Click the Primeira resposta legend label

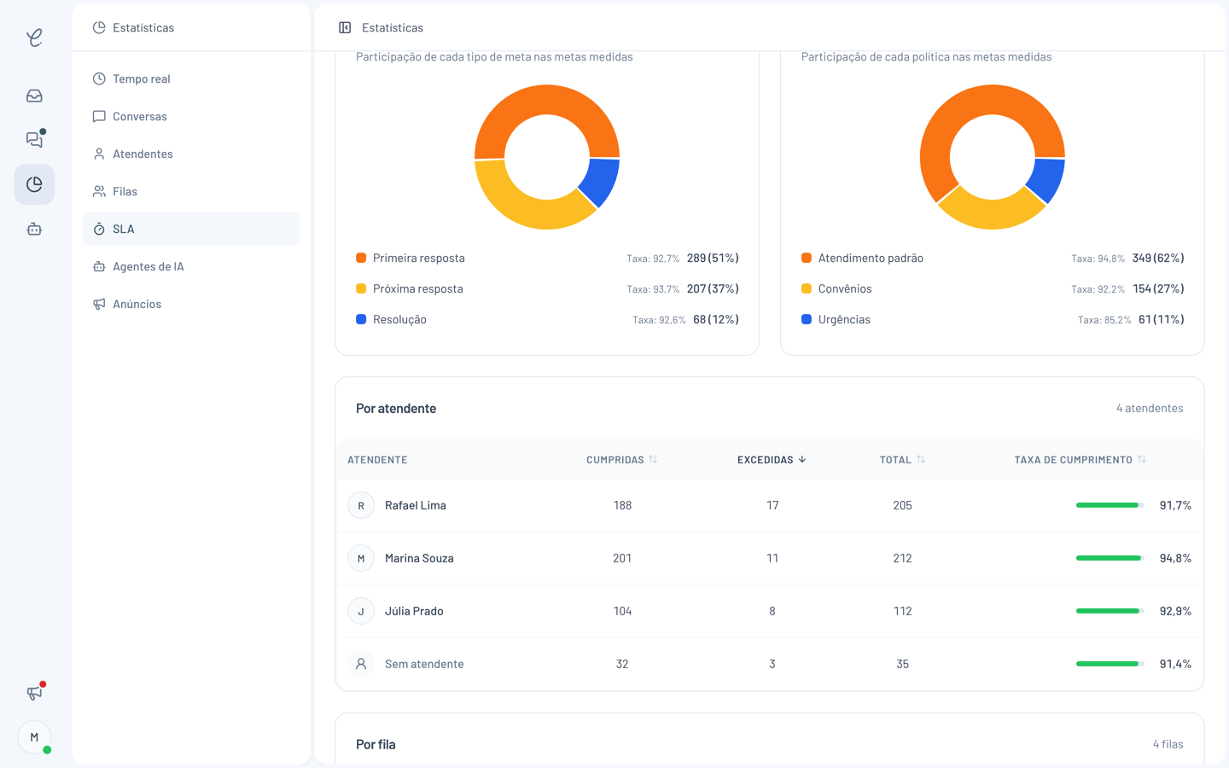click(x=419, y=258)
